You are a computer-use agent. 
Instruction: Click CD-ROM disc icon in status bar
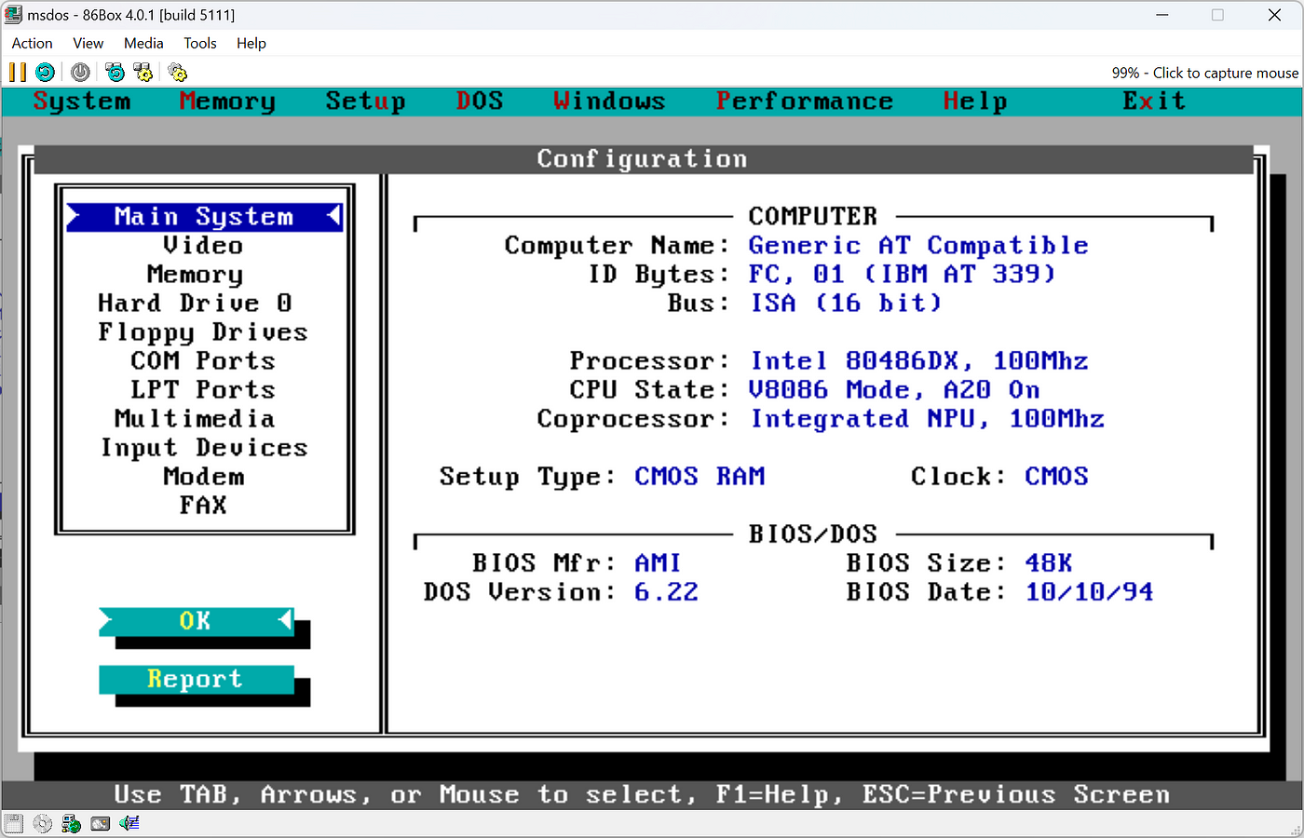[42, 823]
